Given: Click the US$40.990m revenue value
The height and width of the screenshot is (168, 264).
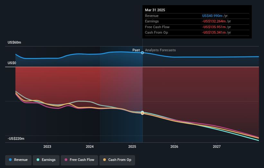Looking at the screenshot, I should [x=212, y=16].
